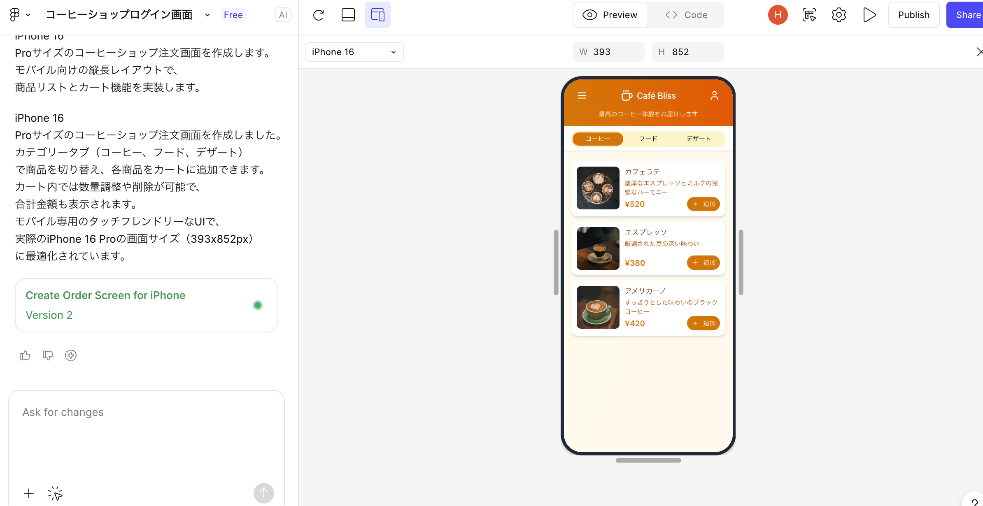Open the hamburger menu in Café Bliss
This screenshot has width=983, height=506.
tap(582, 95)
